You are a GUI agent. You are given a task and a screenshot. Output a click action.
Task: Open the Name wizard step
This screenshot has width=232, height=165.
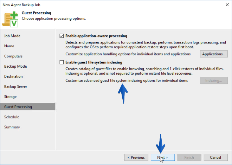pos(9,46)
